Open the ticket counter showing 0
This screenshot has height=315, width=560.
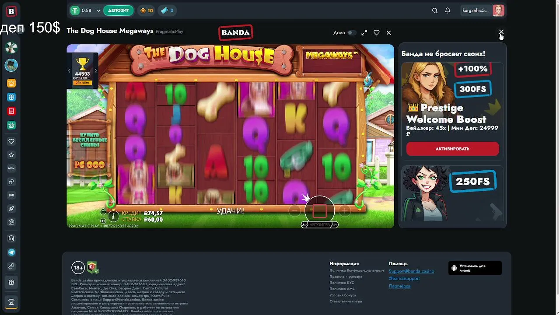click(x=167, y=10)
